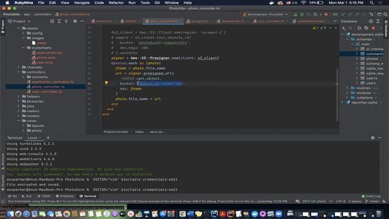Click the Wi-Fi icon in menu bar
389x219 pixels.
(303, 2)
